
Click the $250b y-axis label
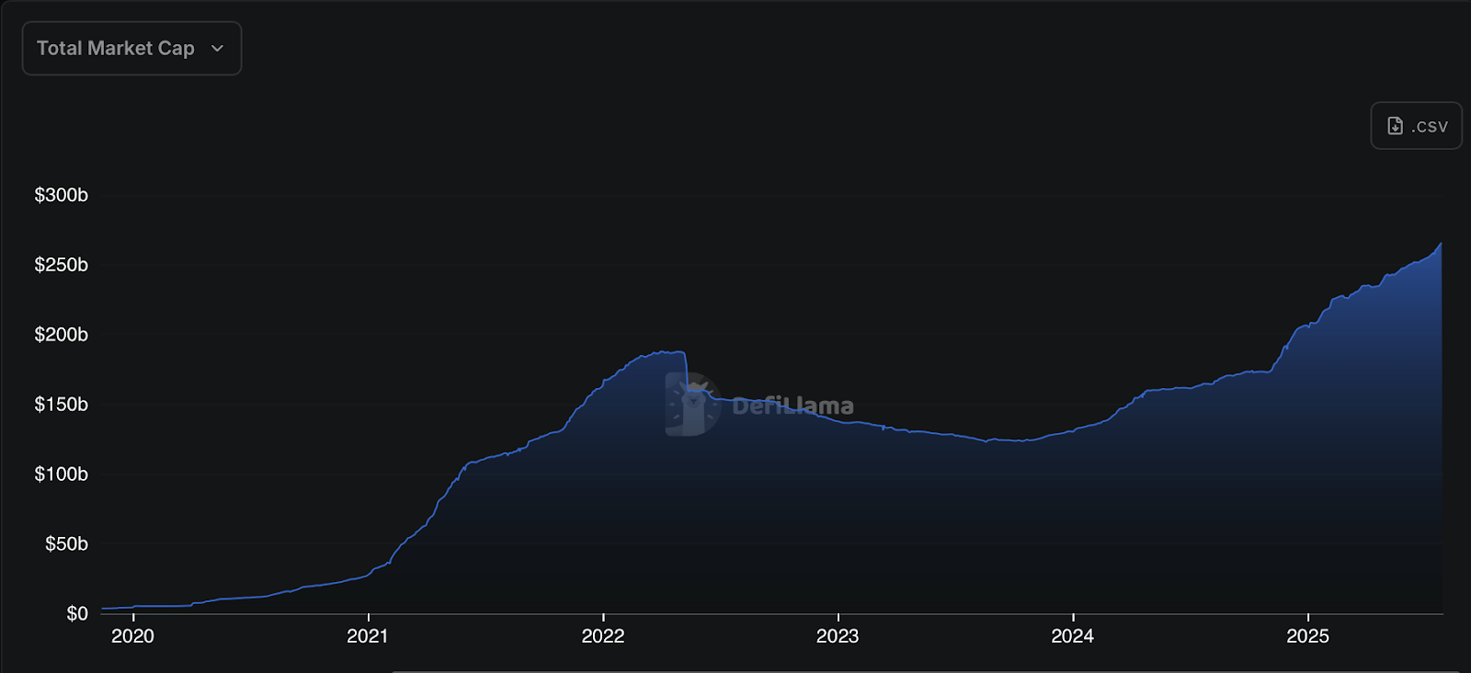point(61,265)
